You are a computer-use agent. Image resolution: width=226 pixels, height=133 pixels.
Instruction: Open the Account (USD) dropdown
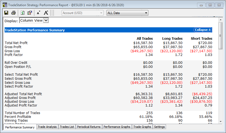pyautogui.click(x=83, y=13)
